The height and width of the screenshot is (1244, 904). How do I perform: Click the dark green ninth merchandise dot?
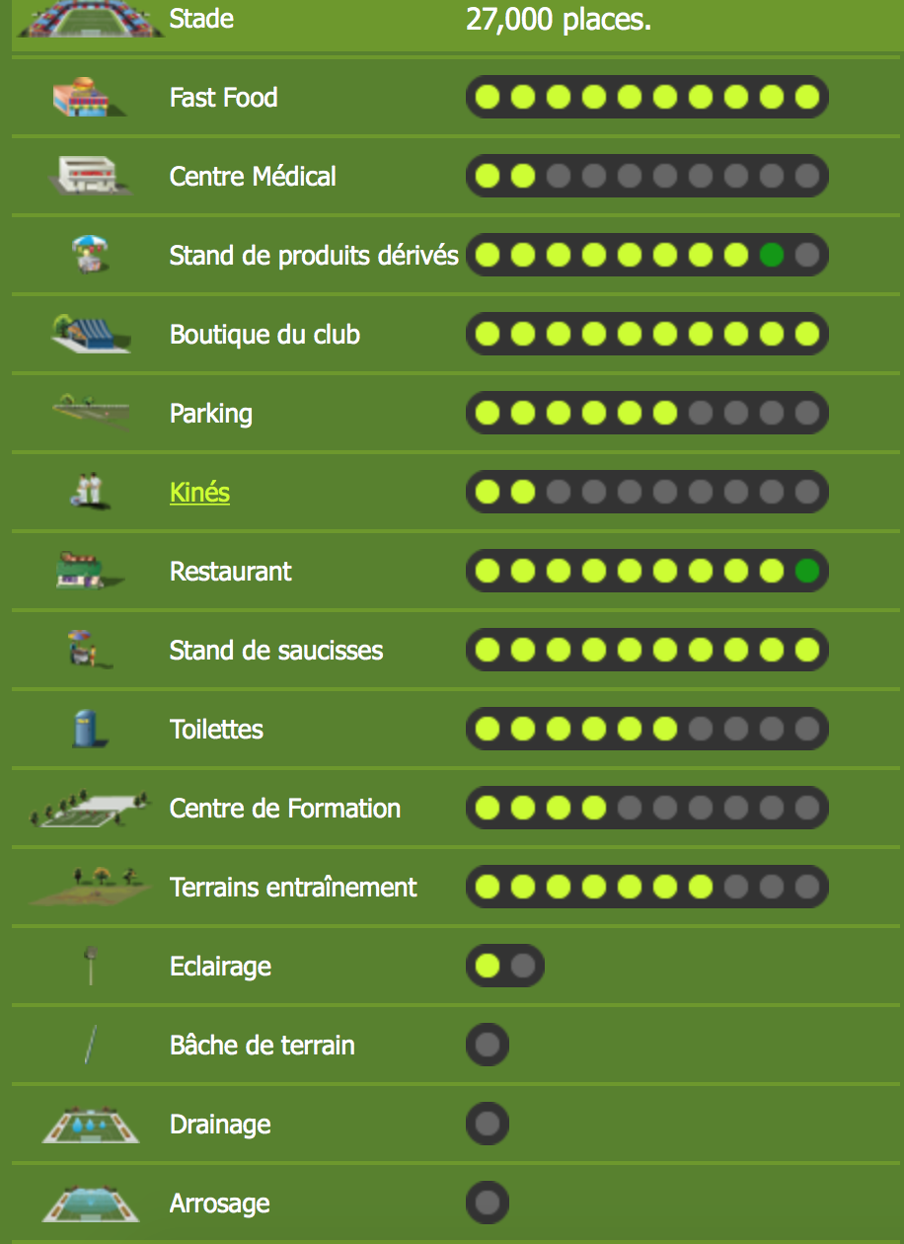pyautogui.click(x=772, y=255)
